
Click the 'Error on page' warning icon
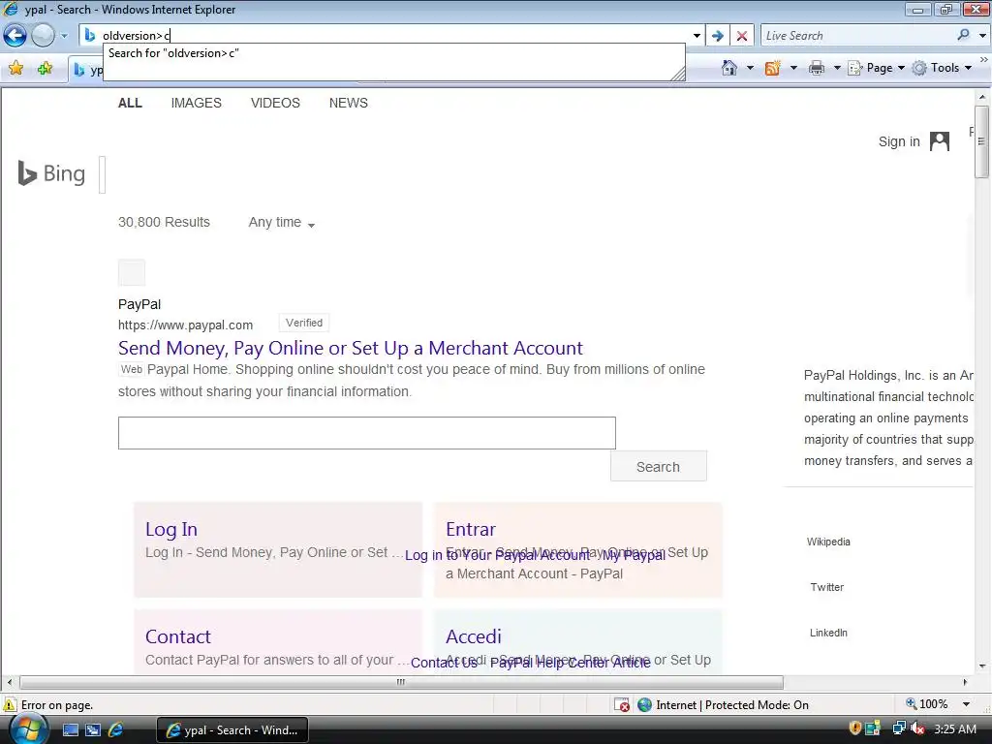(10, 705)
